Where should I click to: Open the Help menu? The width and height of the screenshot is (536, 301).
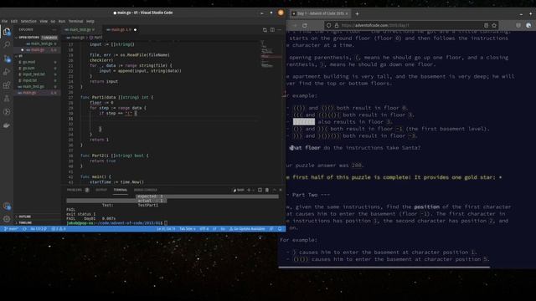tap(90, 21)
